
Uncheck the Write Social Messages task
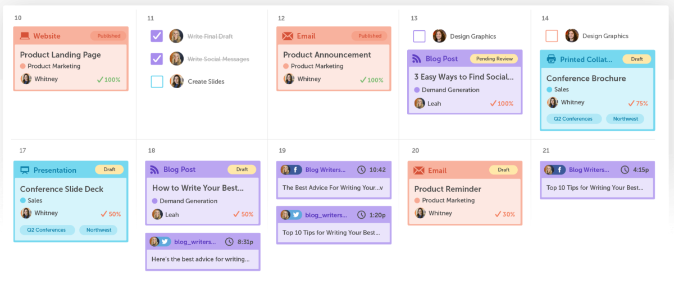click(157, 58)
